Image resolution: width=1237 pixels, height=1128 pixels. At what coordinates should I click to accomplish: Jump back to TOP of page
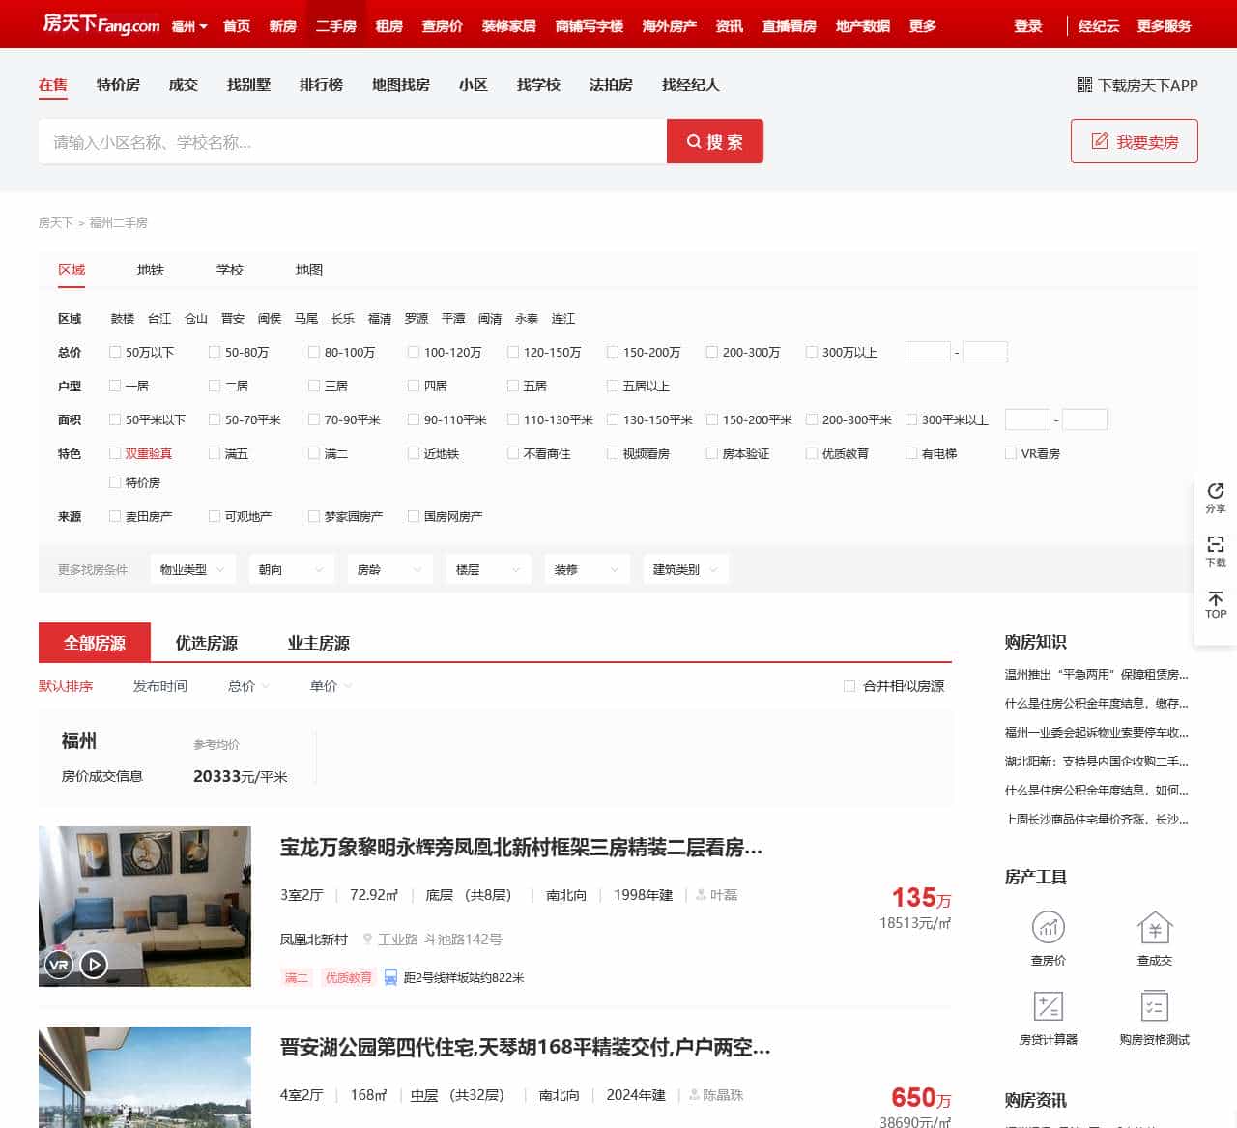[1216, 605]
